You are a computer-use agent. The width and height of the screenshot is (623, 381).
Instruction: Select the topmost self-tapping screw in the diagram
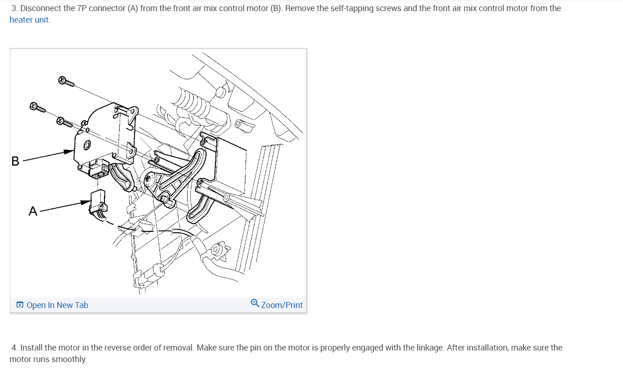67,82
